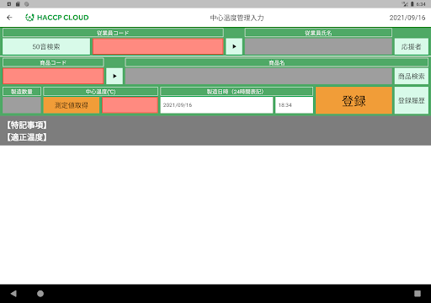Click the header date 2021/09/16
The width and height of the screenshot is (431, 303).
407,18
